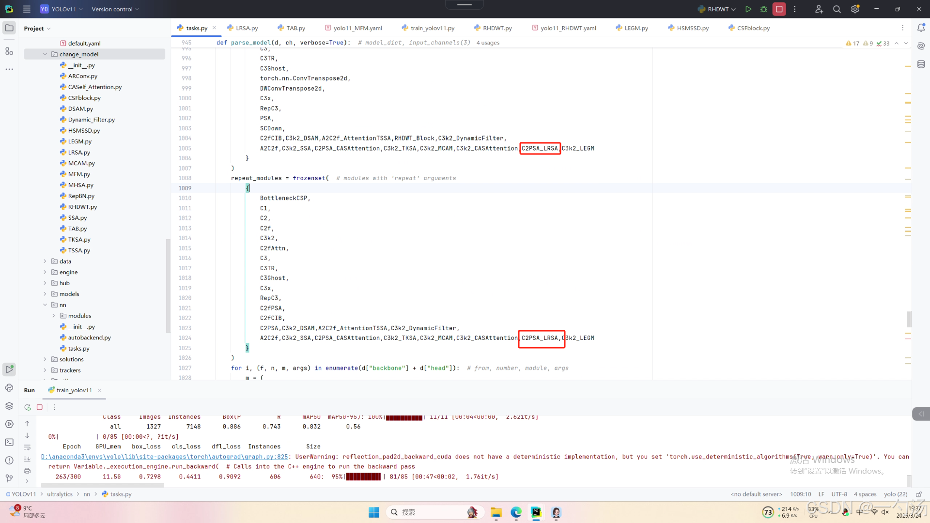The image size is (930, 523).
Task: Switch to LRSA.py editor tab
Action: pos(247,28)
